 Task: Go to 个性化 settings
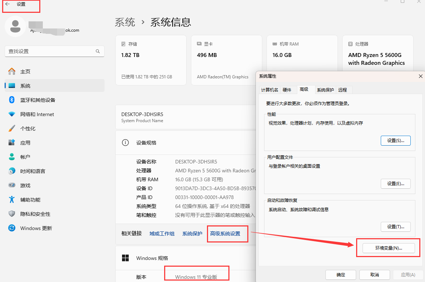tap(55, 129)
